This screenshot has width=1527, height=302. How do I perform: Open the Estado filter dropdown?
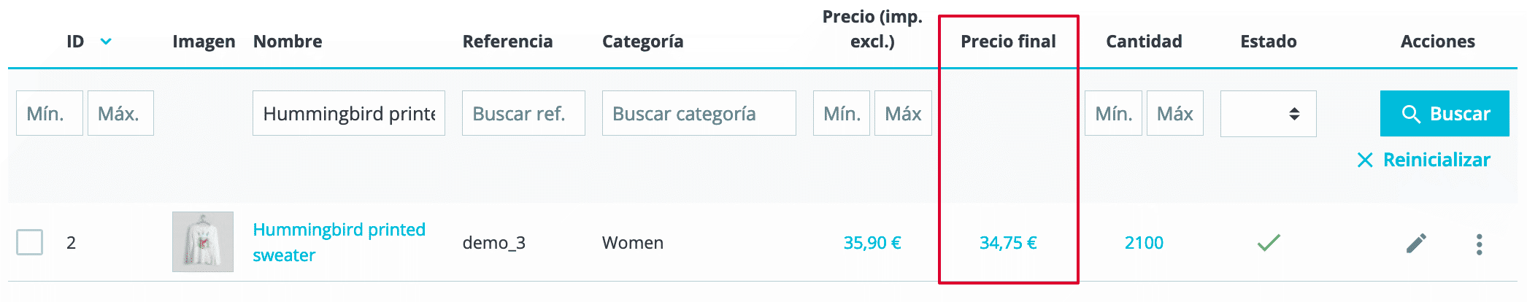click(x=1268, y=114)
